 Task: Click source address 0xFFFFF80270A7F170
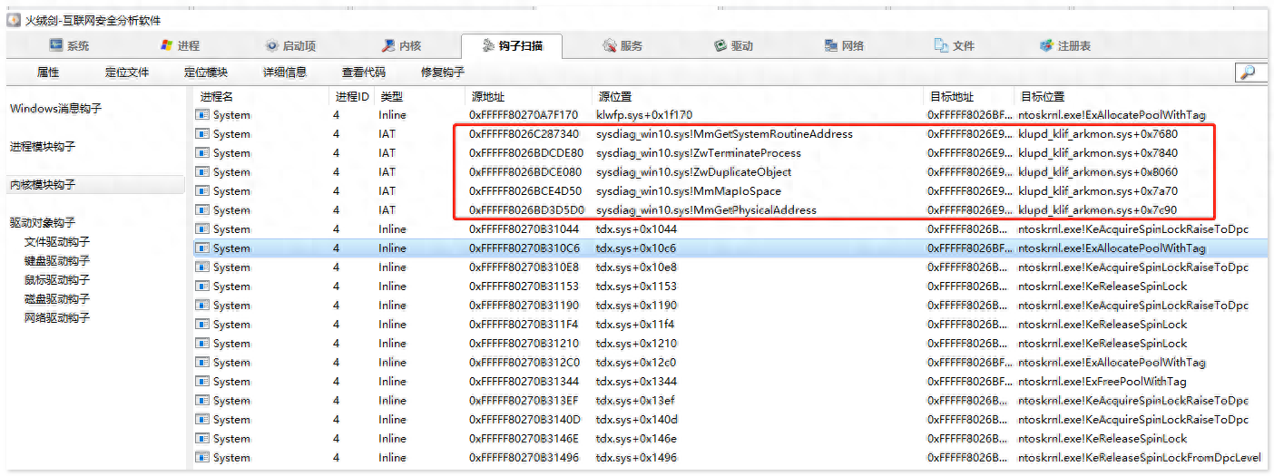click(524, 115)
